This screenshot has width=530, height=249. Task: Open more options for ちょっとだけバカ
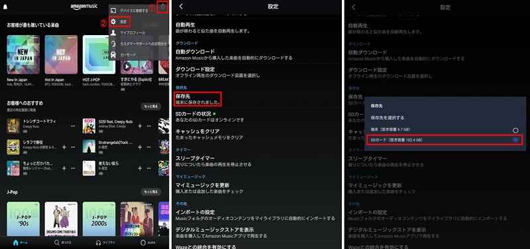[73, 168]
